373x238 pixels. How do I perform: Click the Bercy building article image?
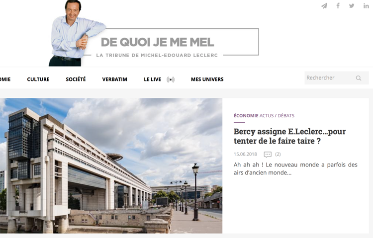(111, 166)
